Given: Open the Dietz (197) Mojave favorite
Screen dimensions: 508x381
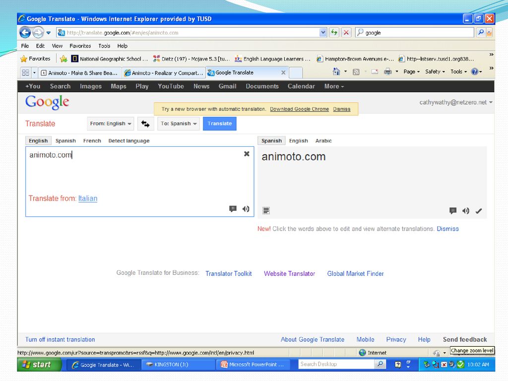Looking at the screenshot, I should (x=191, y=59).
